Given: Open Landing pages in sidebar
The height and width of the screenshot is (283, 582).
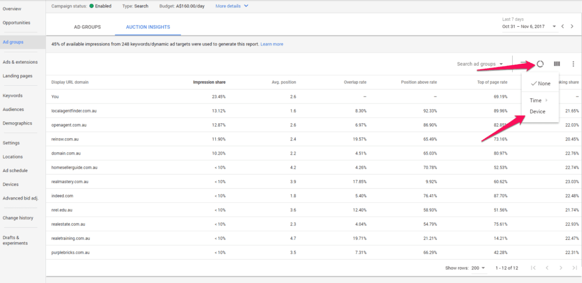Looking at the screenshot, I should 18,76.
